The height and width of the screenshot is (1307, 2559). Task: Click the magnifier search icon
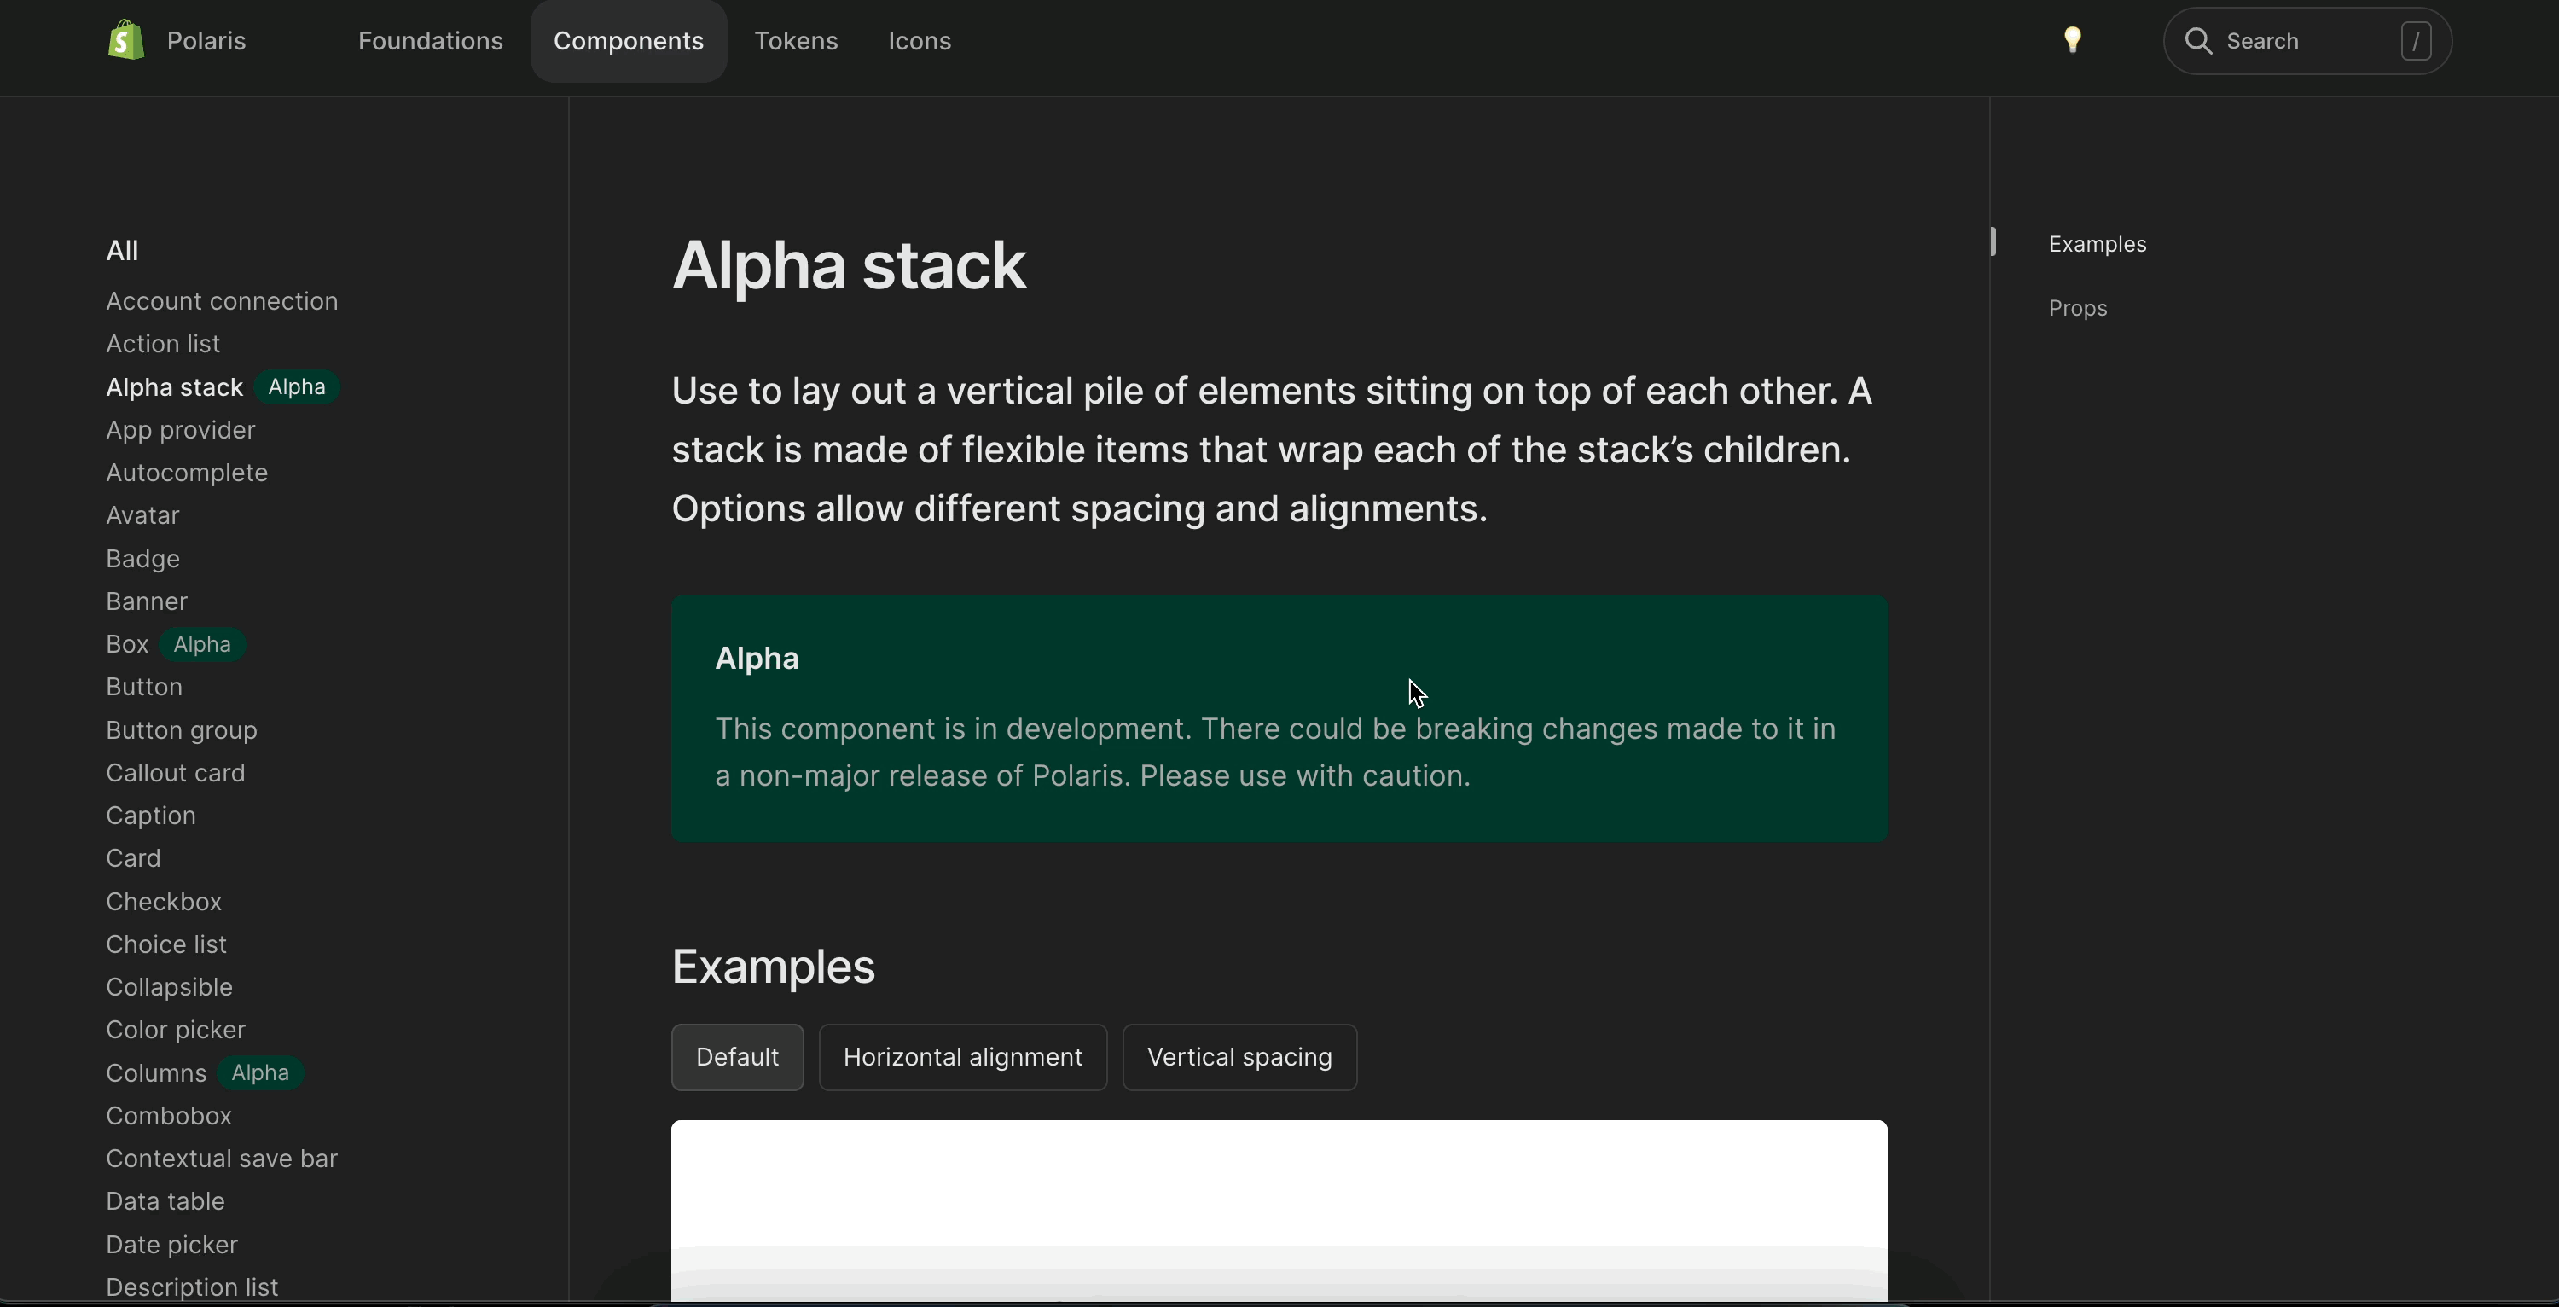[2198, 41]
